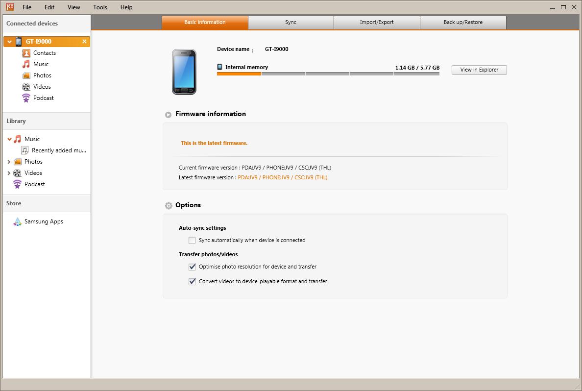Viewport: 582px width, 391px height.
Task: Switch to the Sync tab
Action: tap(291, 22)
